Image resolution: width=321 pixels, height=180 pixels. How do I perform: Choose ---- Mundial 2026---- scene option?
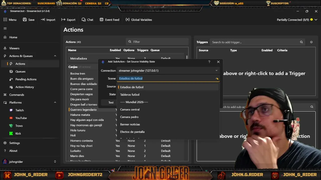(x=168, y=102)
